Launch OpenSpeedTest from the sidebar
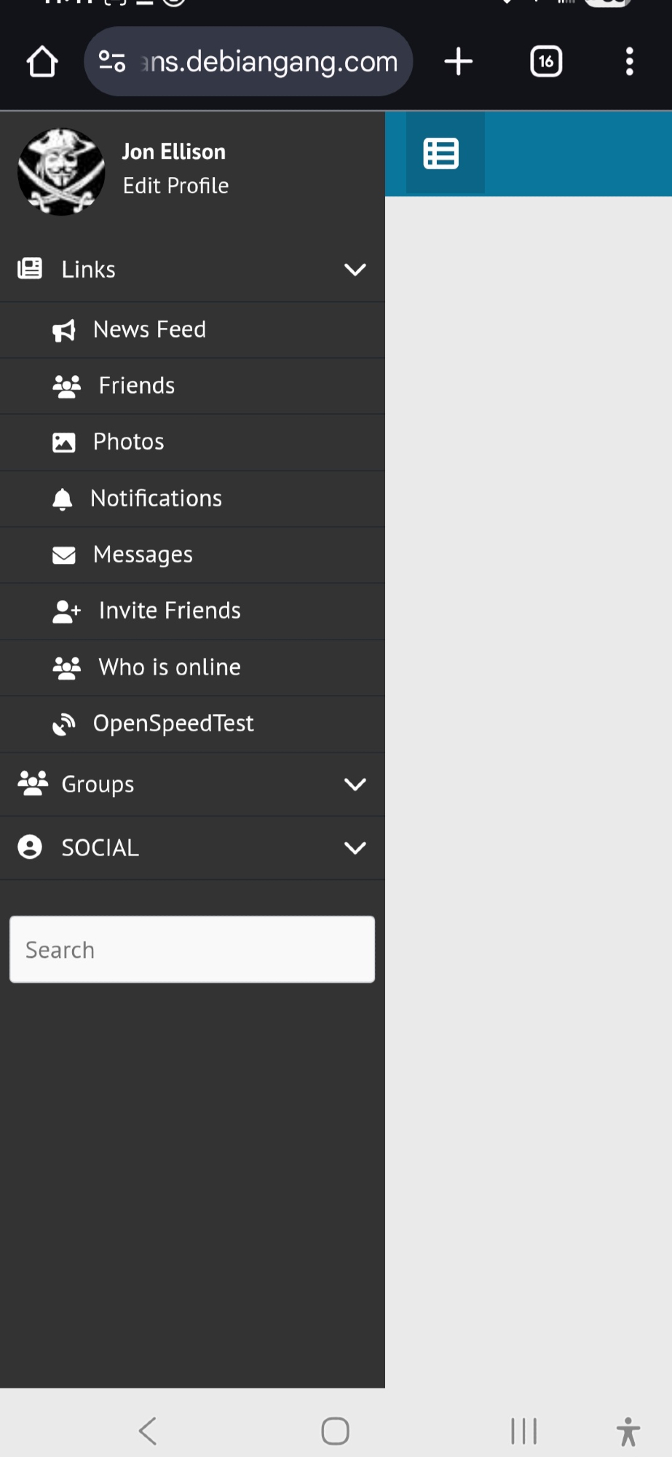672x1457 pixels. click(x=173, y=724)
